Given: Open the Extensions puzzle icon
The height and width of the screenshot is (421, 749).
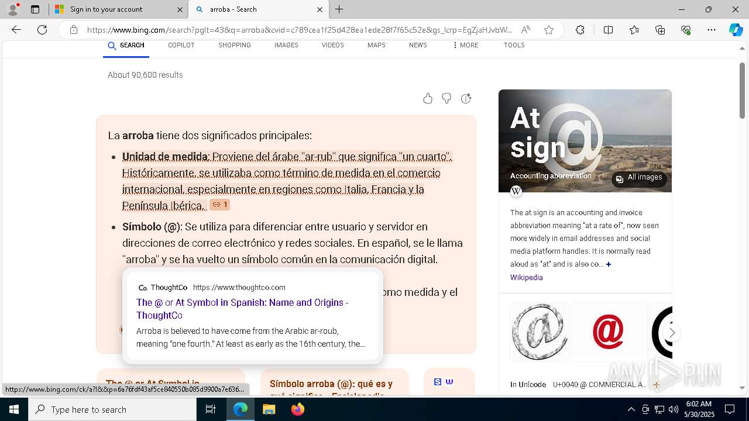Looking at the screenshot, I should [x=580, y=30].
